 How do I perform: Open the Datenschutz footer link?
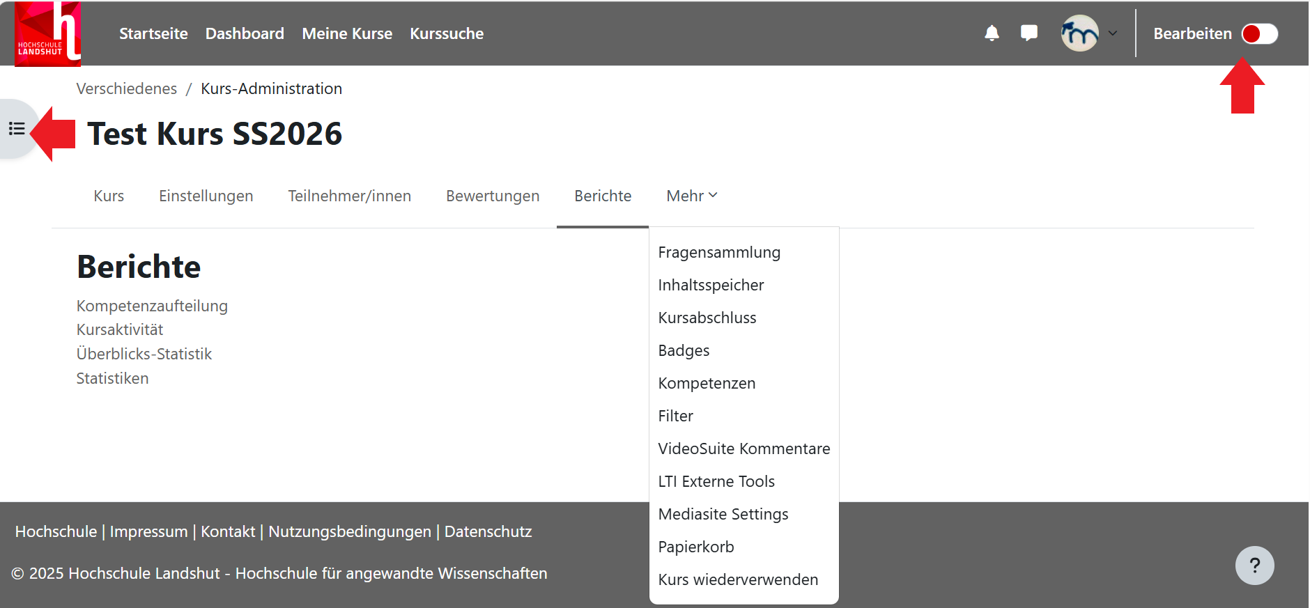point(488,531)
